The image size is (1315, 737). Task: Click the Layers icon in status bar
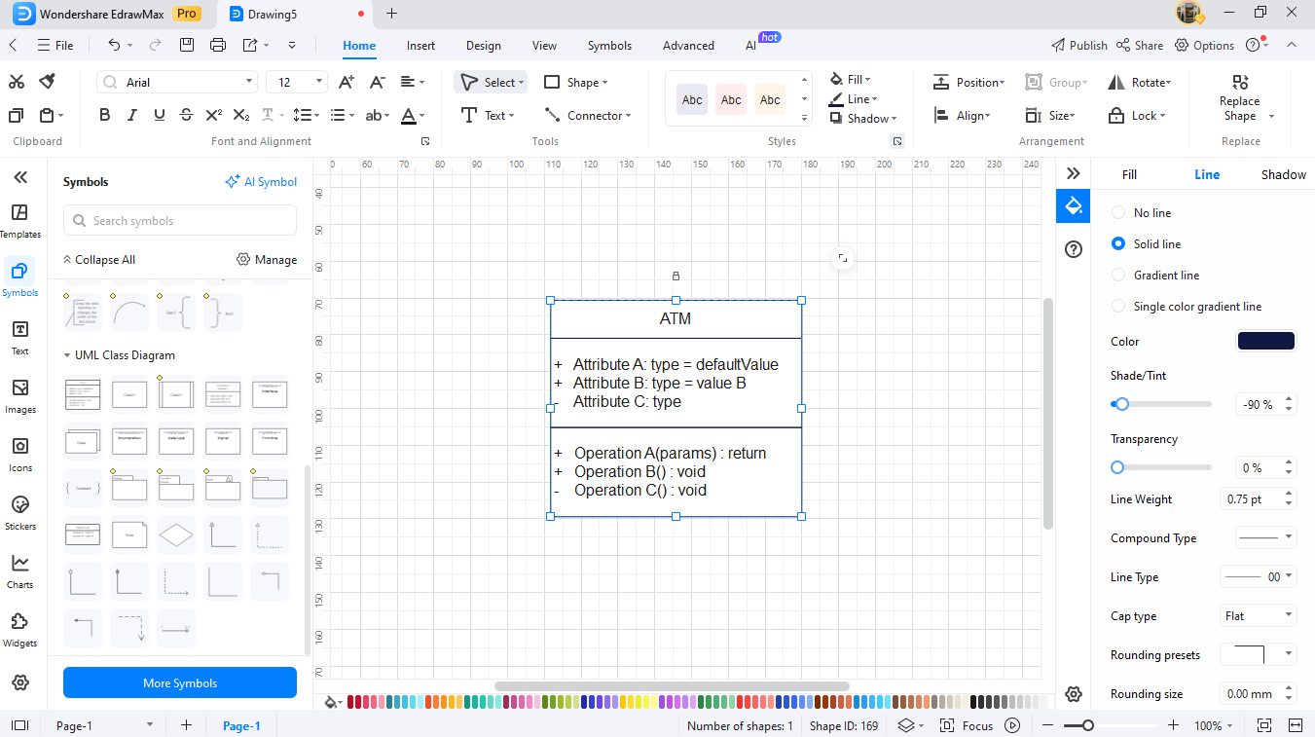coord(906,725)
